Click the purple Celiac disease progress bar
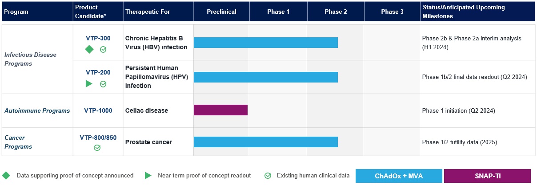 coord(220,110)
